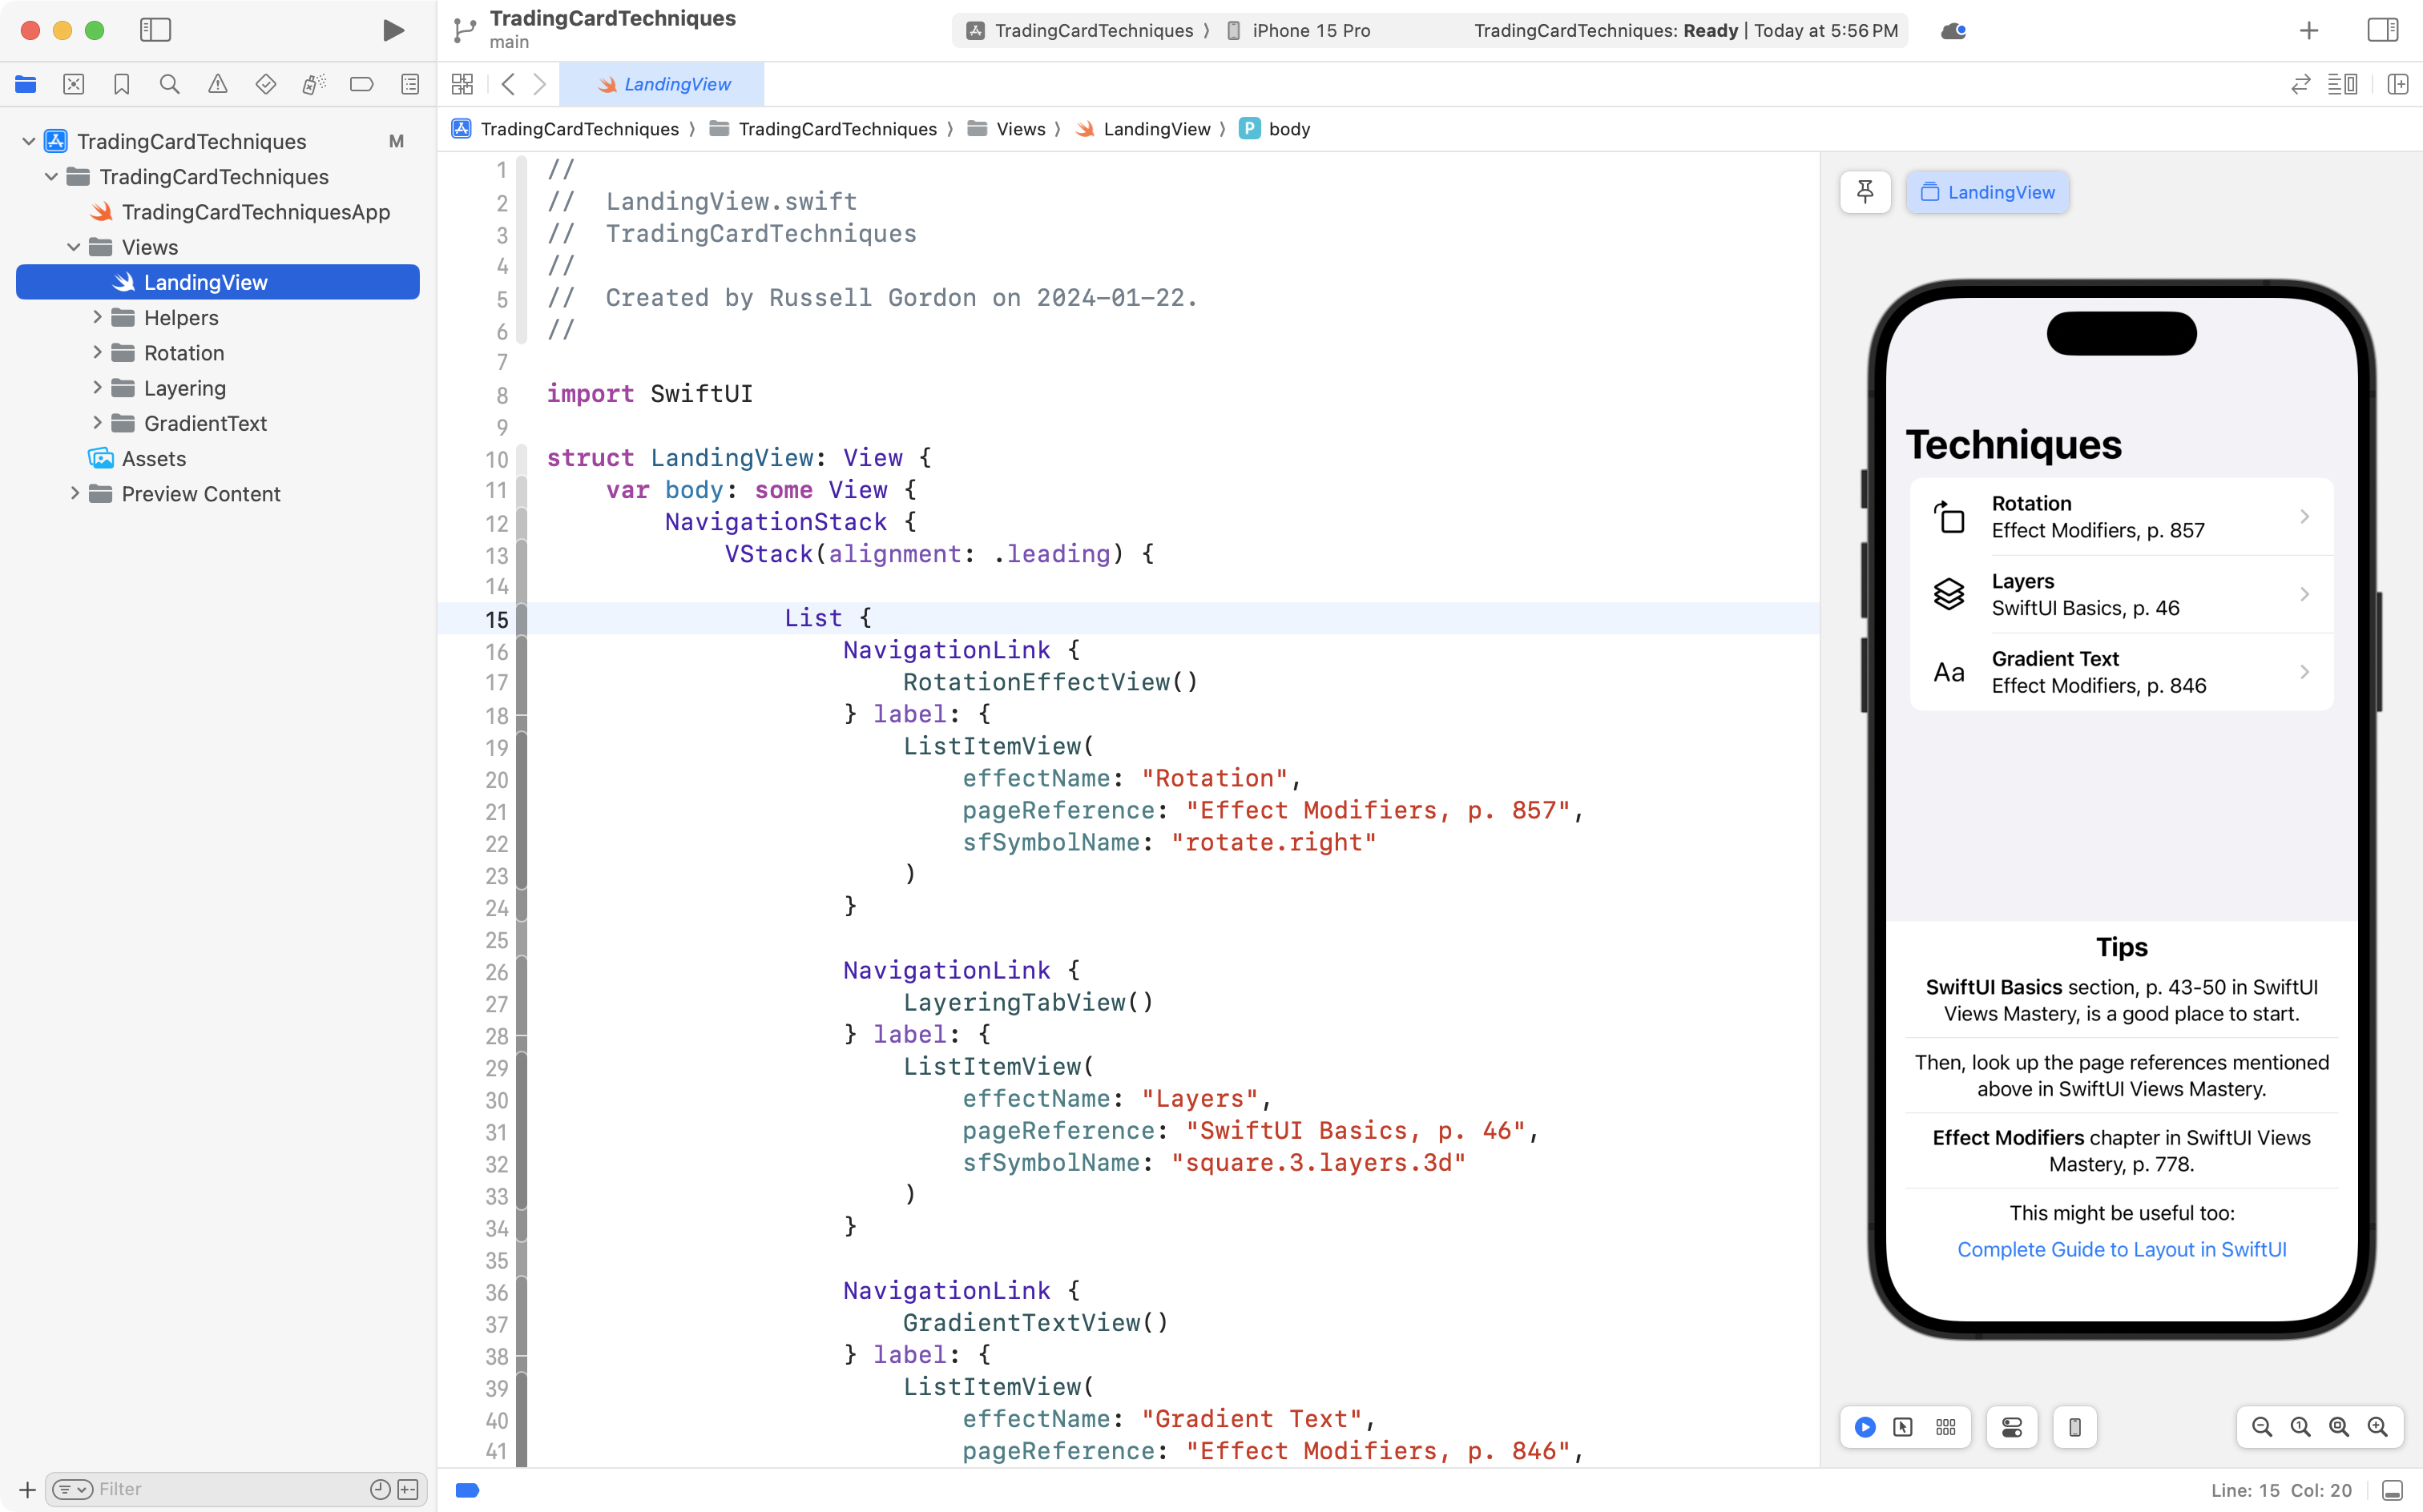Run the app with the play button
Image resolution: width=2423 pixels, height=1512 pixels.
click(393, 30)
